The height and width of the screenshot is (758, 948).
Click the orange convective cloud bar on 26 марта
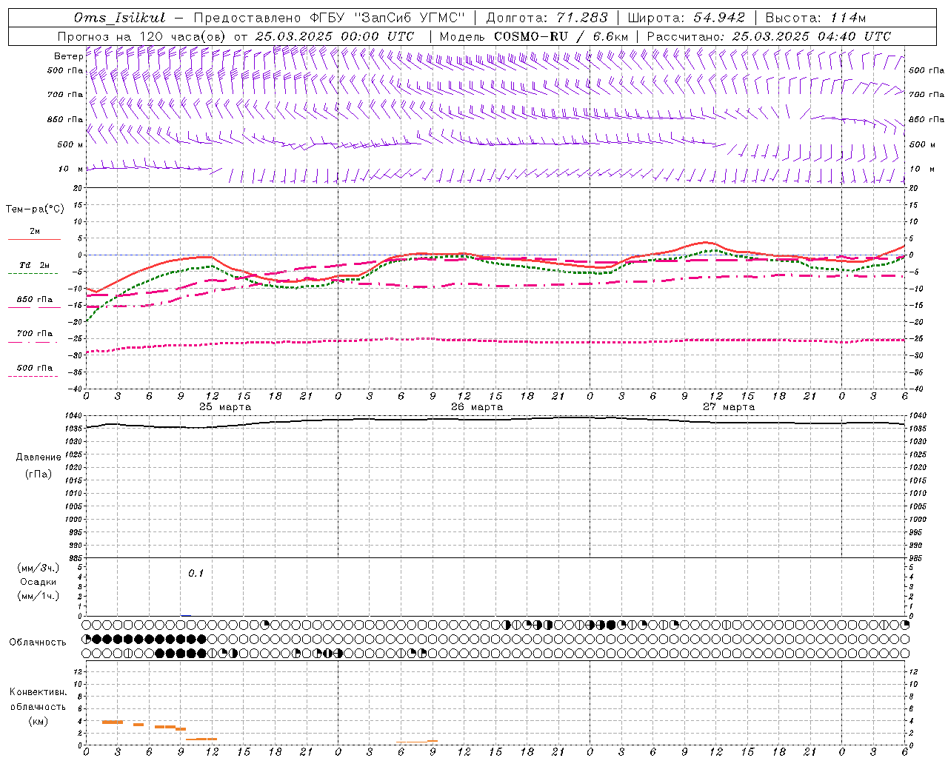[417, 741]
